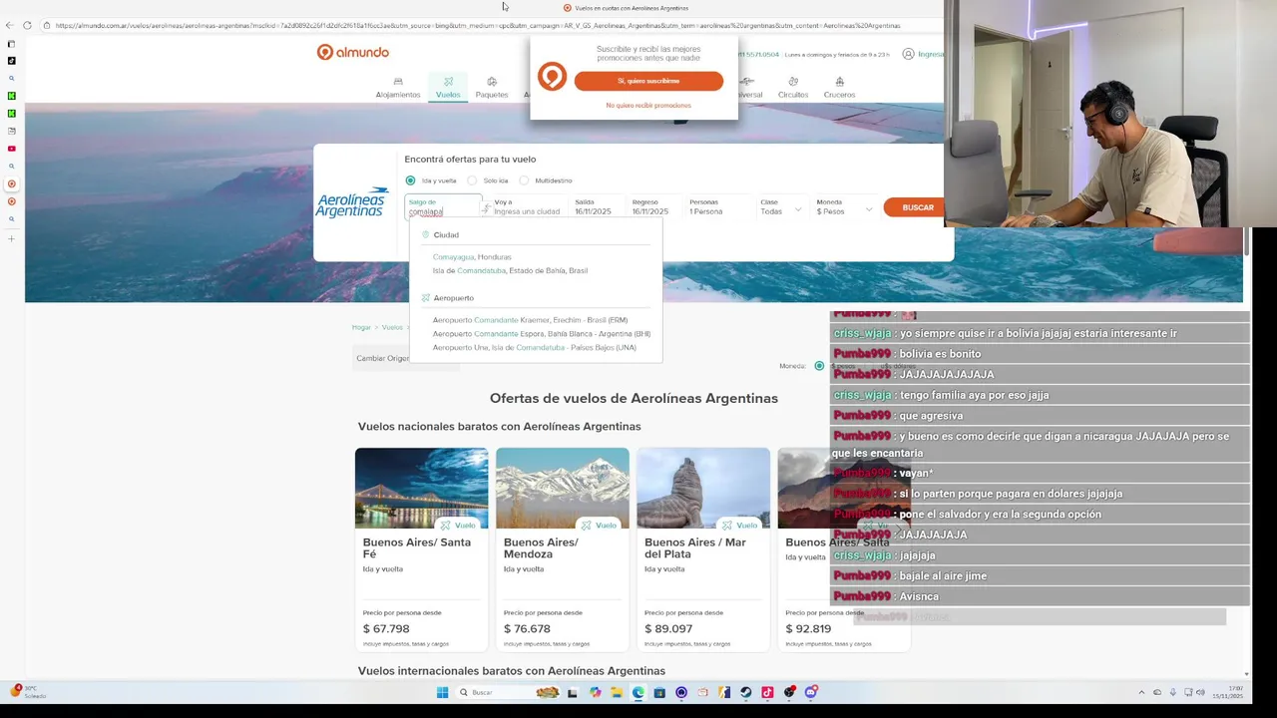The height and width of the screenshot is (718, 1277).
Task: Click the Ingresá user account icon
Action: tap(908, 54)
